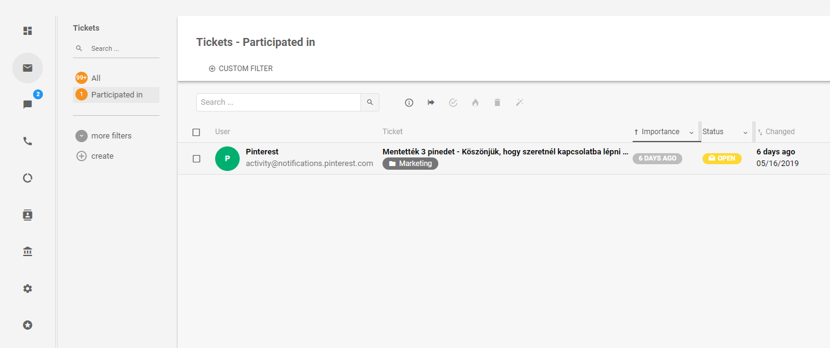
Task: Check the Pinterest ticket row checkbox
Action: [196, 159]
